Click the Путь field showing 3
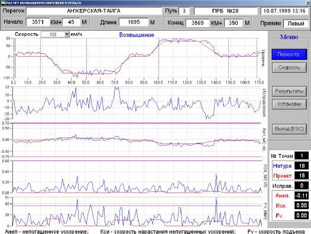The height and width of the screenshot is (234, 311). pos(184,11)
